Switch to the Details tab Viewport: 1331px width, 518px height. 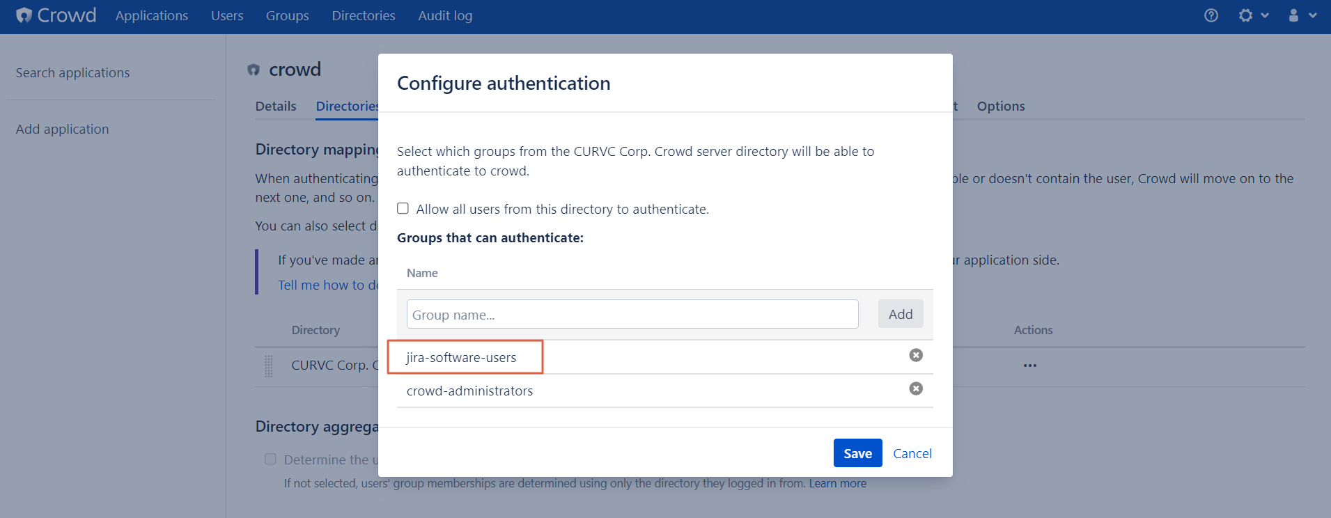click(x=276, y=106)
